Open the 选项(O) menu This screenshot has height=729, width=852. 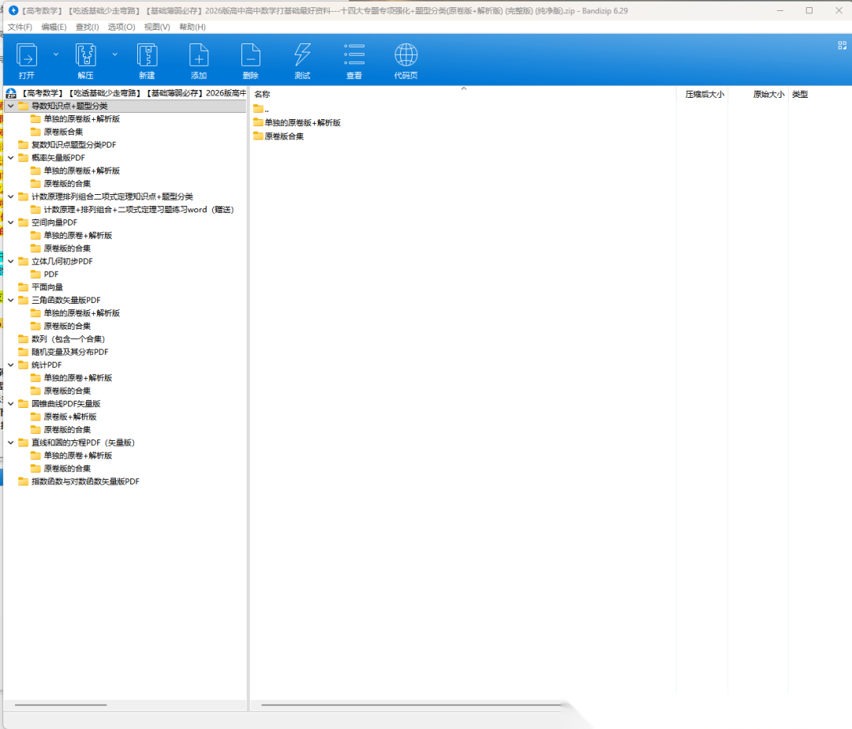coord(121,27)
